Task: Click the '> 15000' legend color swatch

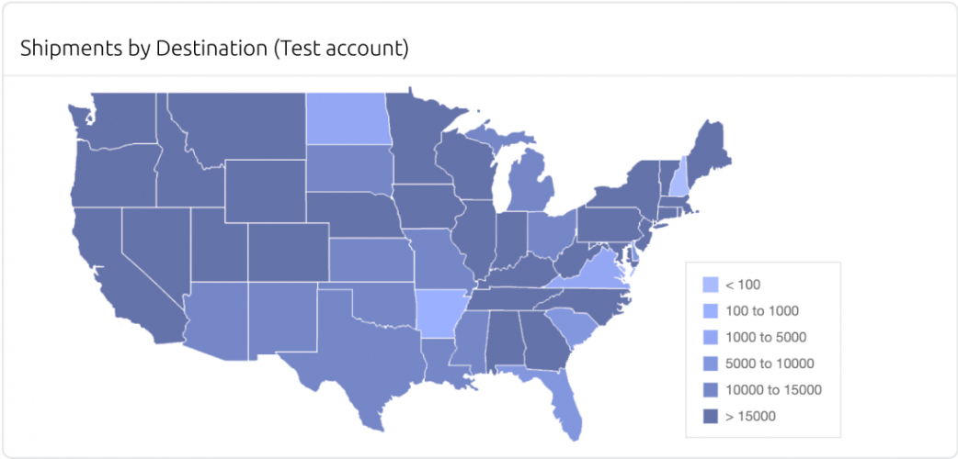Action: pyautogui.click(x=710, y=417)
